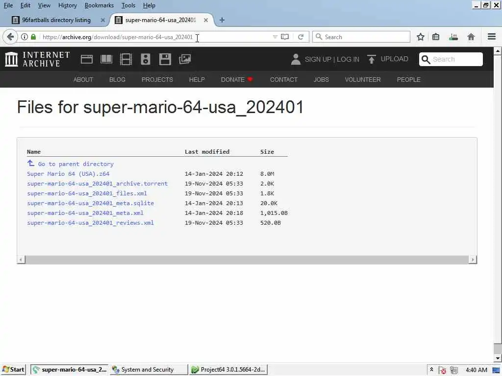Open the PROJECTS link
The image size is (502, 376).
pos(157,80)
